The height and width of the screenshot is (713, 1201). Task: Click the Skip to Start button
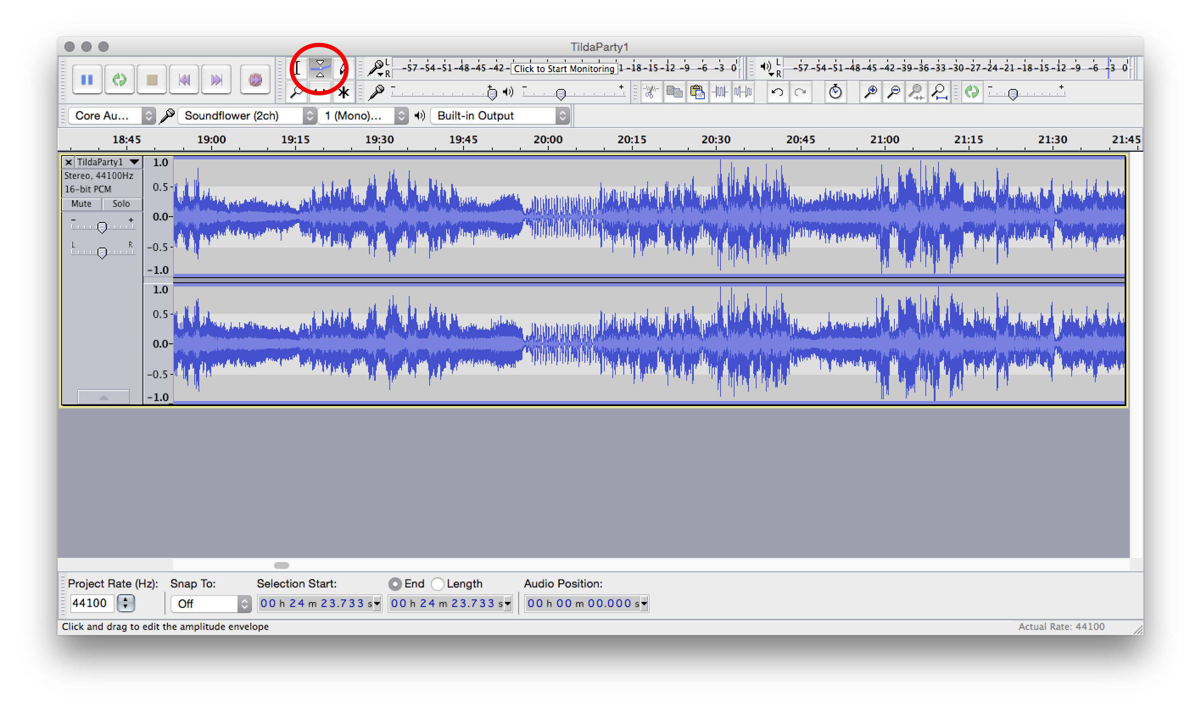click(x=184, y=79)
